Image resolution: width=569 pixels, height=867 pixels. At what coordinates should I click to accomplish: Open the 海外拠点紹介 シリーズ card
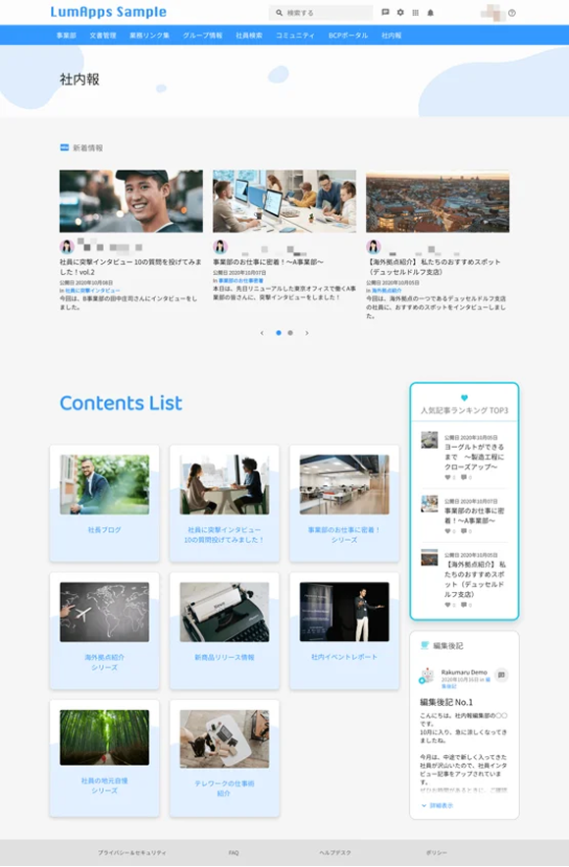click(x=104, y=631)
